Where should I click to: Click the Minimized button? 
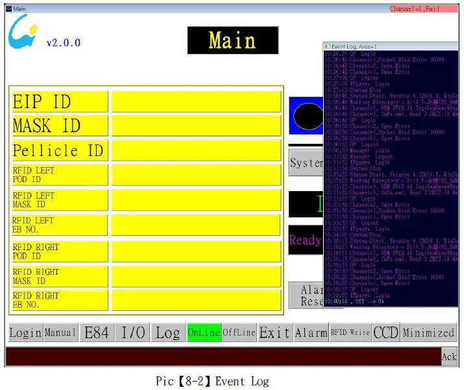tap(429, 333)
